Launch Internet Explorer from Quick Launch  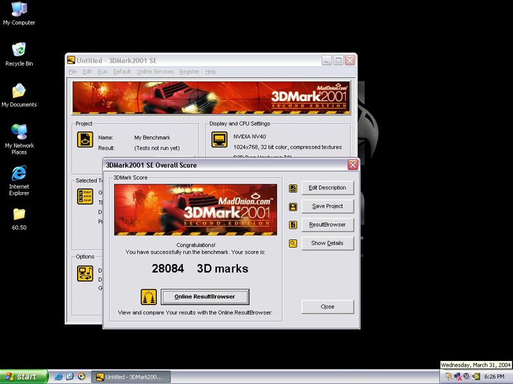(x=58, y=376)
